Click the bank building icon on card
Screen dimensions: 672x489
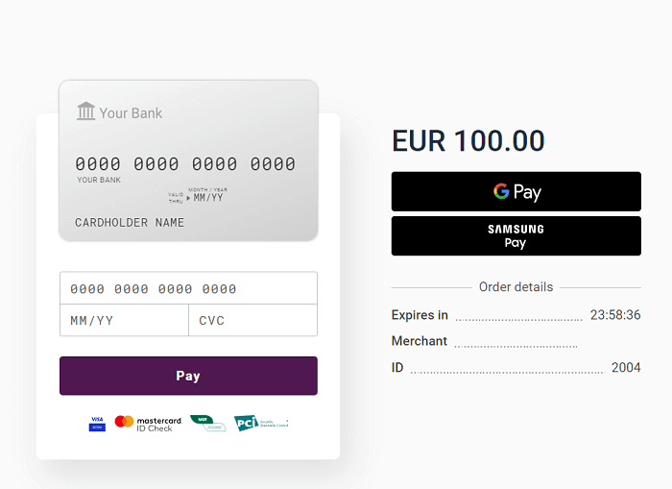tap(85, 111)
